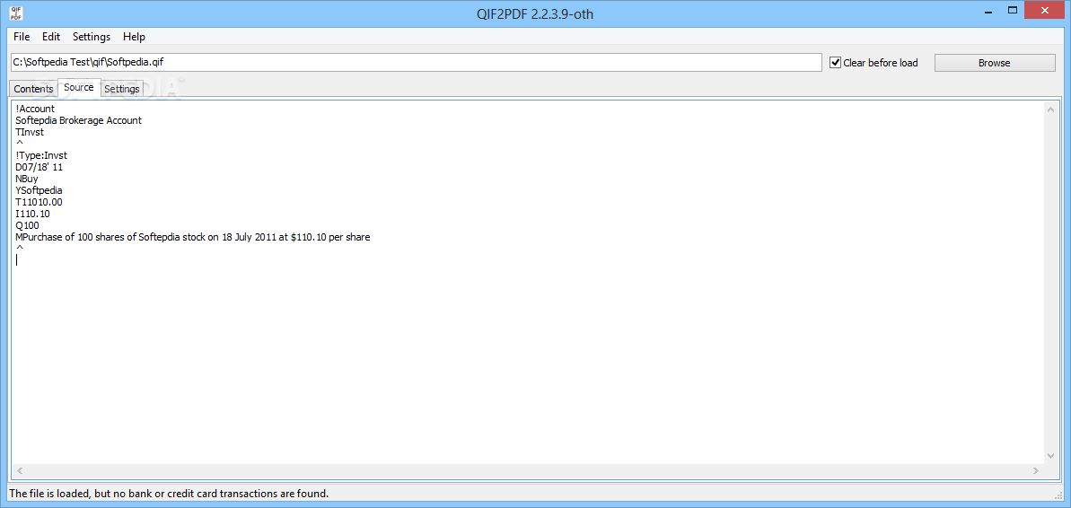Viewport: 1071px width, 508px height.
Task: Click the Browse button
Action: click(994, 63)
